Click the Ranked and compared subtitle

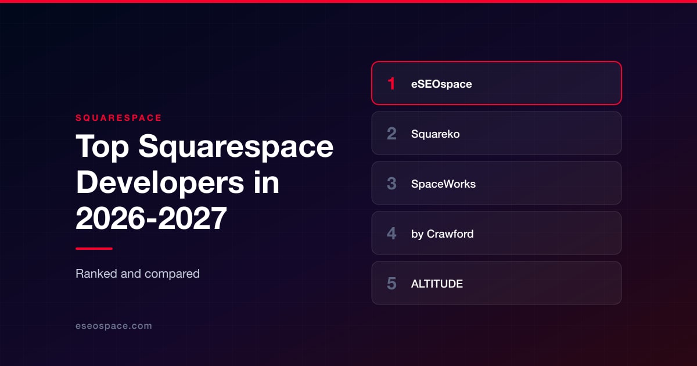pyautogui.click(x=138, y=273)
